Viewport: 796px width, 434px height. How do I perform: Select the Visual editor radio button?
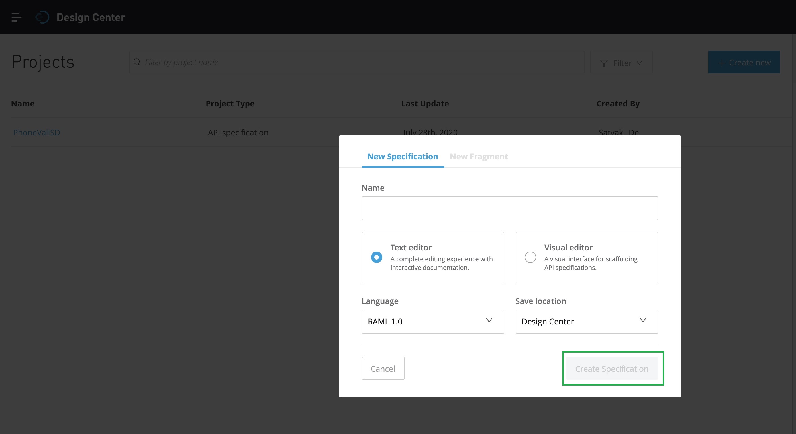530,257
